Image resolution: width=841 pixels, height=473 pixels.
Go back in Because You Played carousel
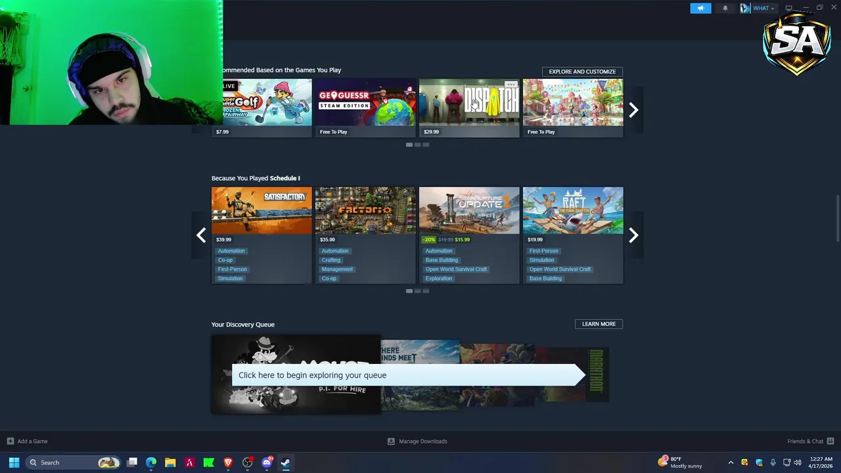coord(201,235)
